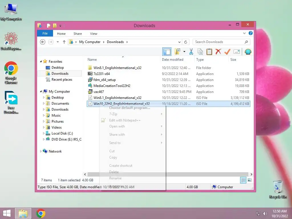Delete selection using the red X icon

click(x=218, y=52)
